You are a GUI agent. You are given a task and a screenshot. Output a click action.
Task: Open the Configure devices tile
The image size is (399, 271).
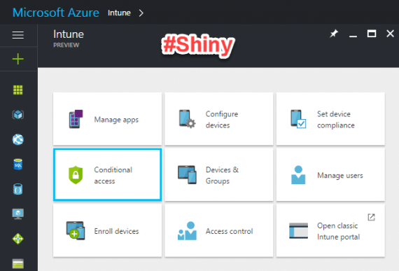pyautogui.click(x=219, y=119)
